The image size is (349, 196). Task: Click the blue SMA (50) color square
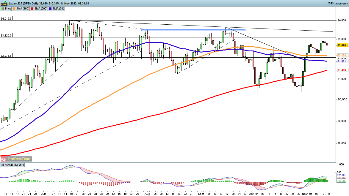51,8
